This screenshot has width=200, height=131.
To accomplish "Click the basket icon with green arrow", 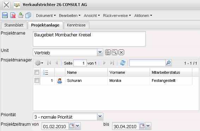I will (20, 15).
